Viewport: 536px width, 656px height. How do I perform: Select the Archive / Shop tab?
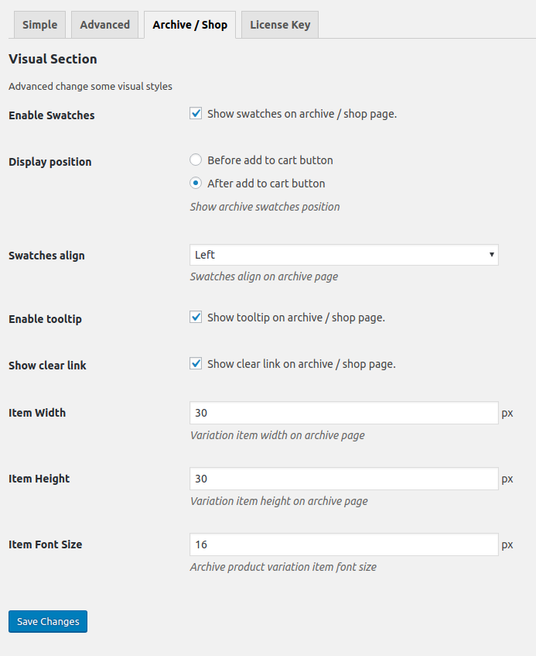pyautogui.click(x=189, y=25)
